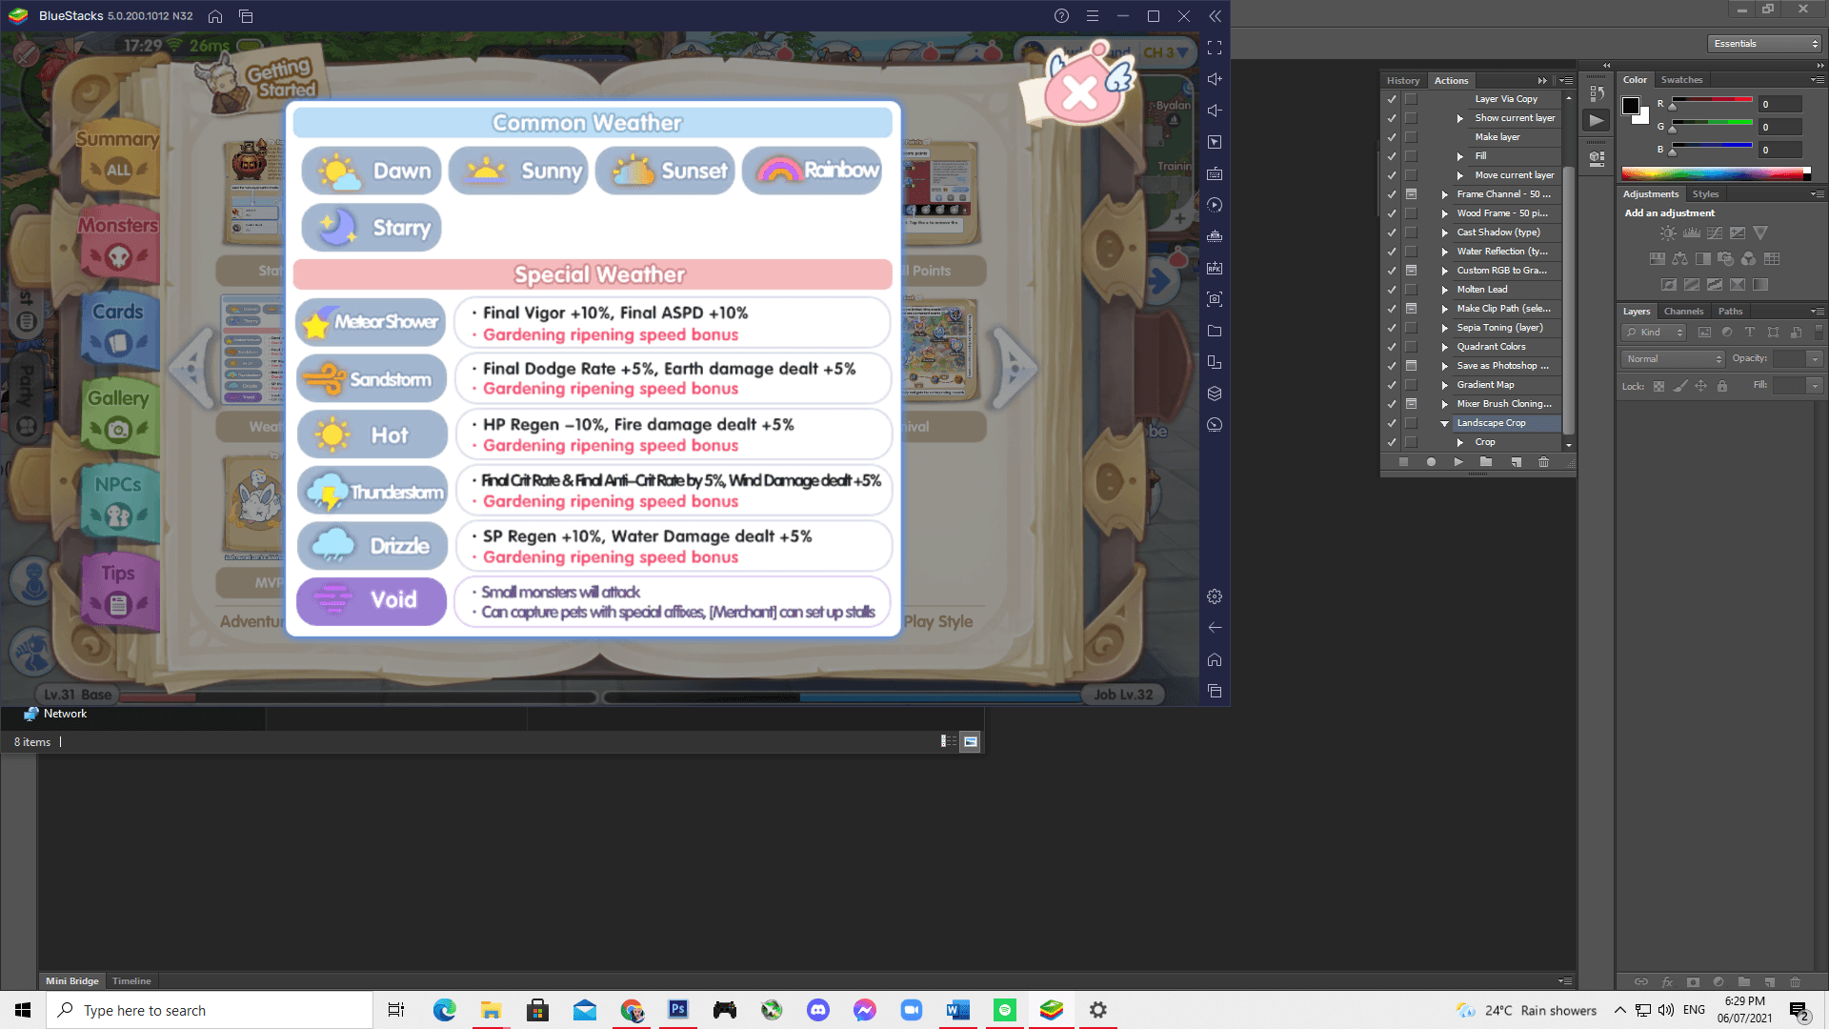Click the Photoshop taskbar icon
This screenshot has height=1029, width=1829.
coord(678,1010)
